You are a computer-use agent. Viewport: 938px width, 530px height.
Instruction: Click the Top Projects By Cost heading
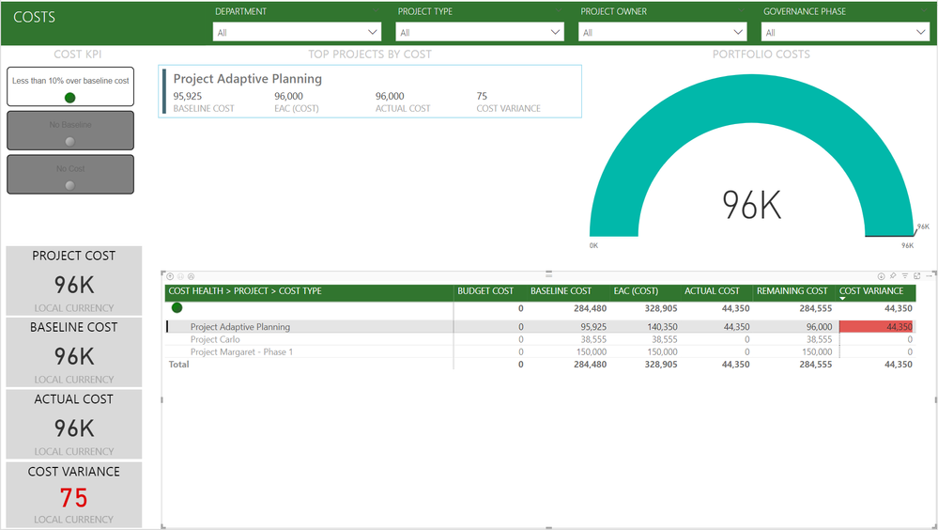(370, 55)
